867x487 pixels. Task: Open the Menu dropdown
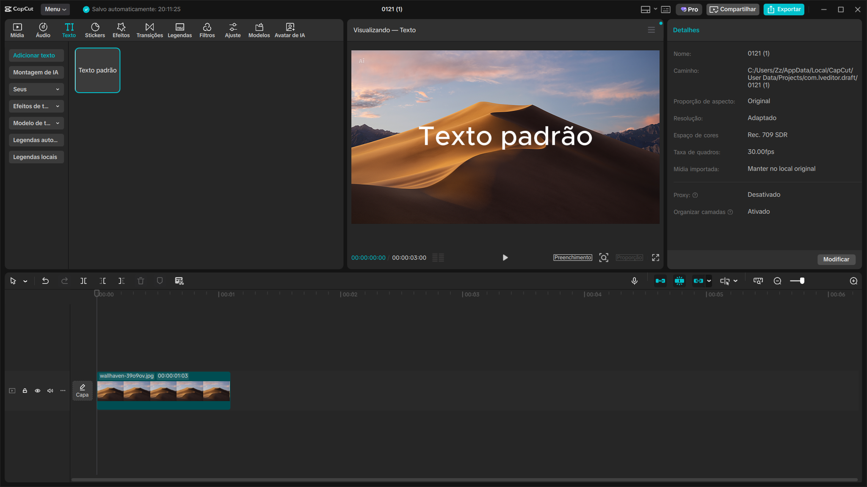coord(55,9)
